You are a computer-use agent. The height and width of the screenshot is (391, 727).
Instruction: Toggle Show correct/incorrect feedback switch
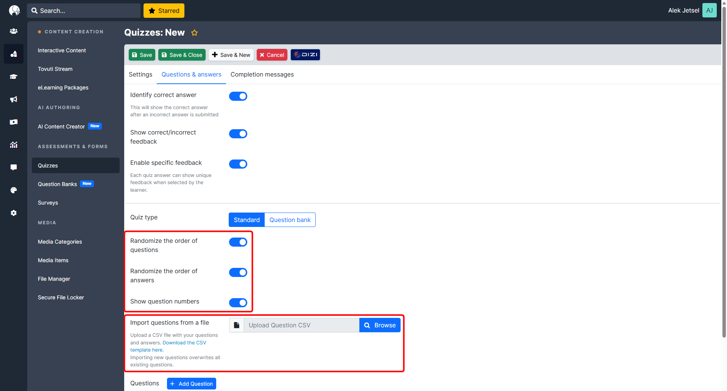point(238,134)
